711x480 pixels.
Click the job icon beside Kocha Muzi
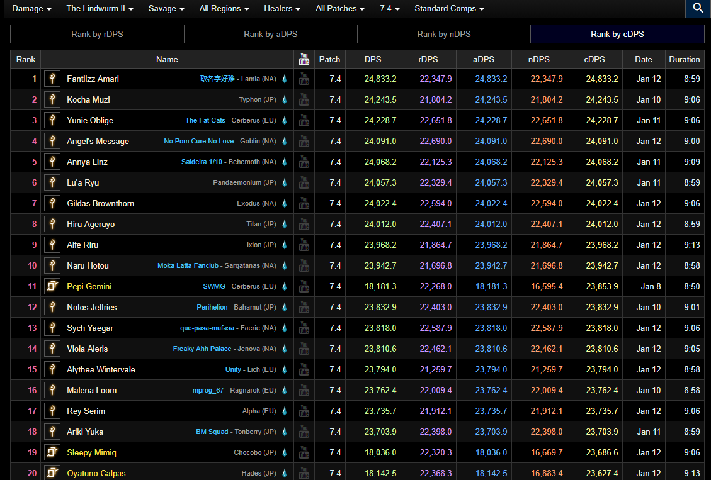[x=52, y=99]
